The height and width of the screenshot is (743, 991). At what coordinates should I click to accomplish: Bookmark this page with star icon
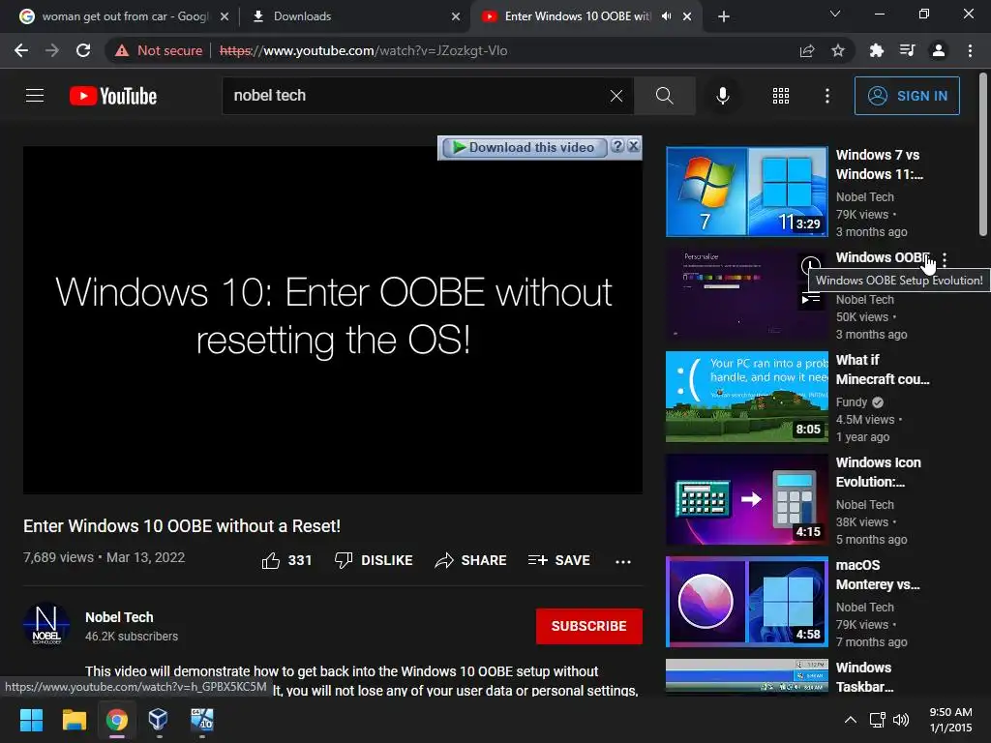pyautogui.click(x=838, y=50)
